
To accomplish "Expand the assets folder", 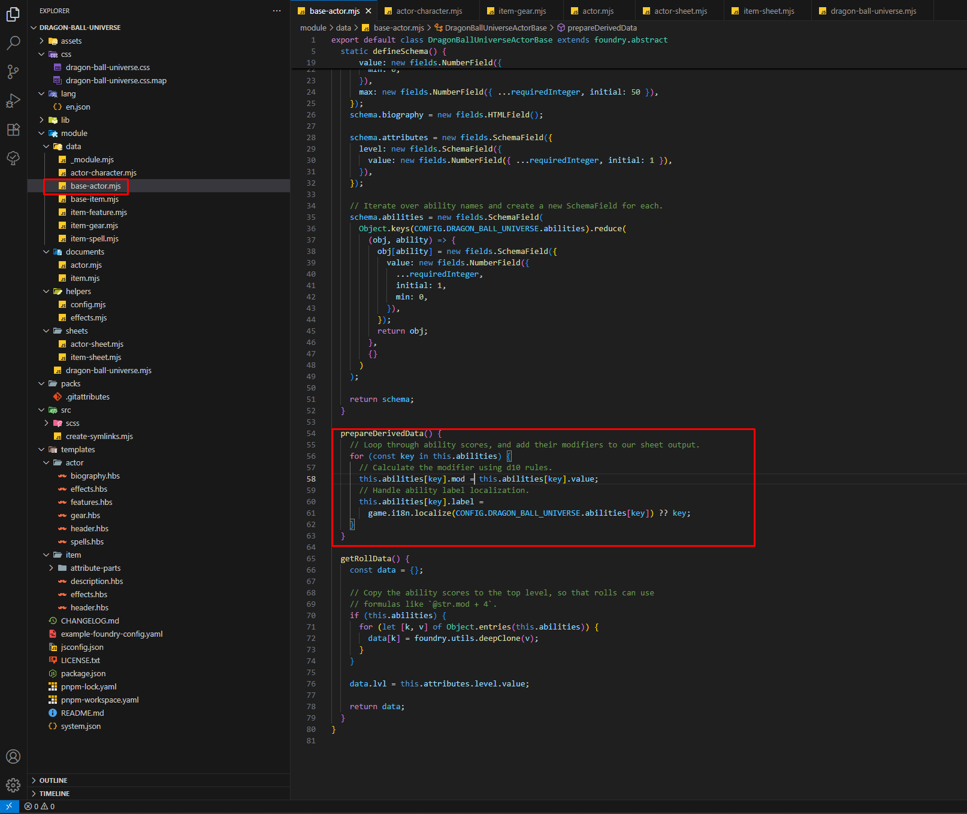I will [x=71, y=41].
